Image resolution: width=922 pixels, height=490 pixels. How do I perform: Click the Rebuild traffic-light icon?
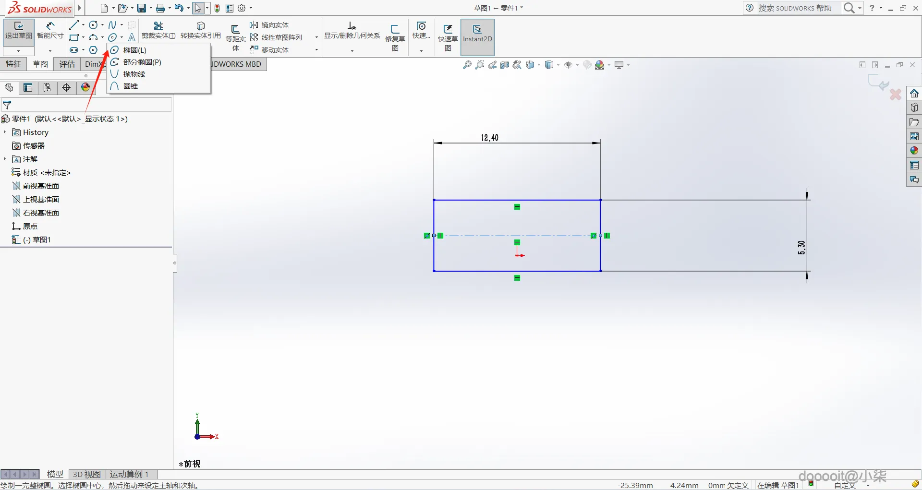(x=217, y=8)
